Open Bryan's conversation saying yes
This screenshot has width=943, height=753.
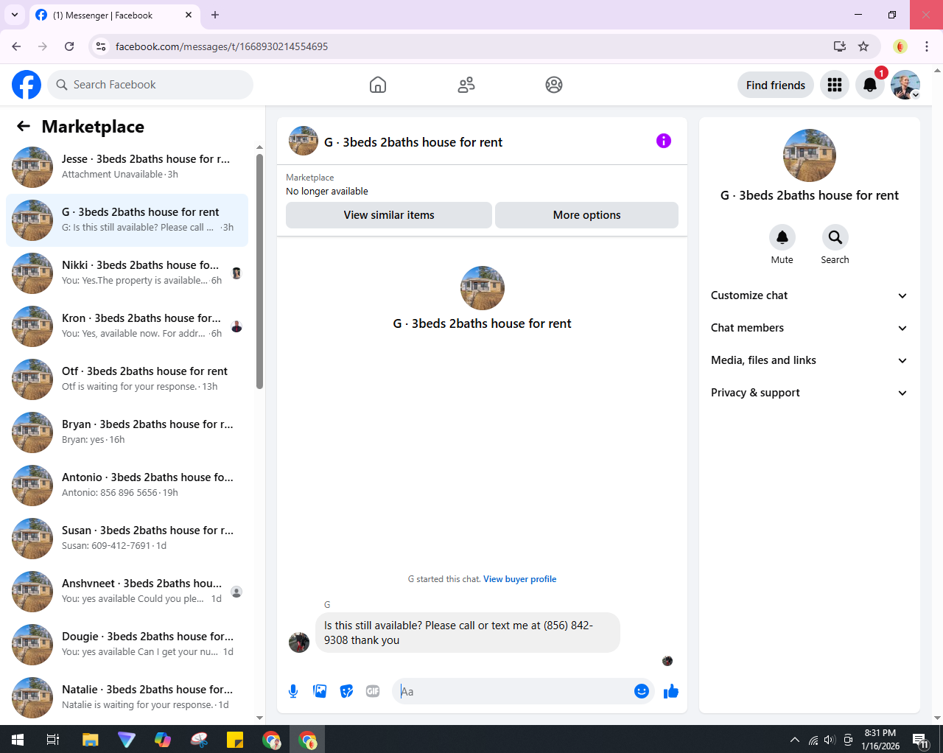pos(127,432)
